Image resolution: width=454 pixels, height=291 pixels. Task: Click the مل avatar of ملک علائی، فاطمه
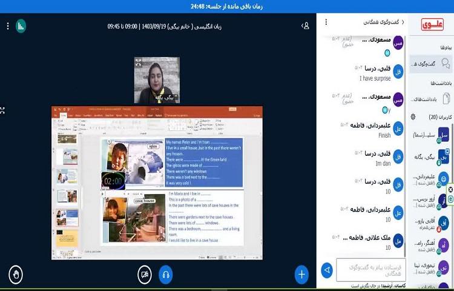[398, 241]
